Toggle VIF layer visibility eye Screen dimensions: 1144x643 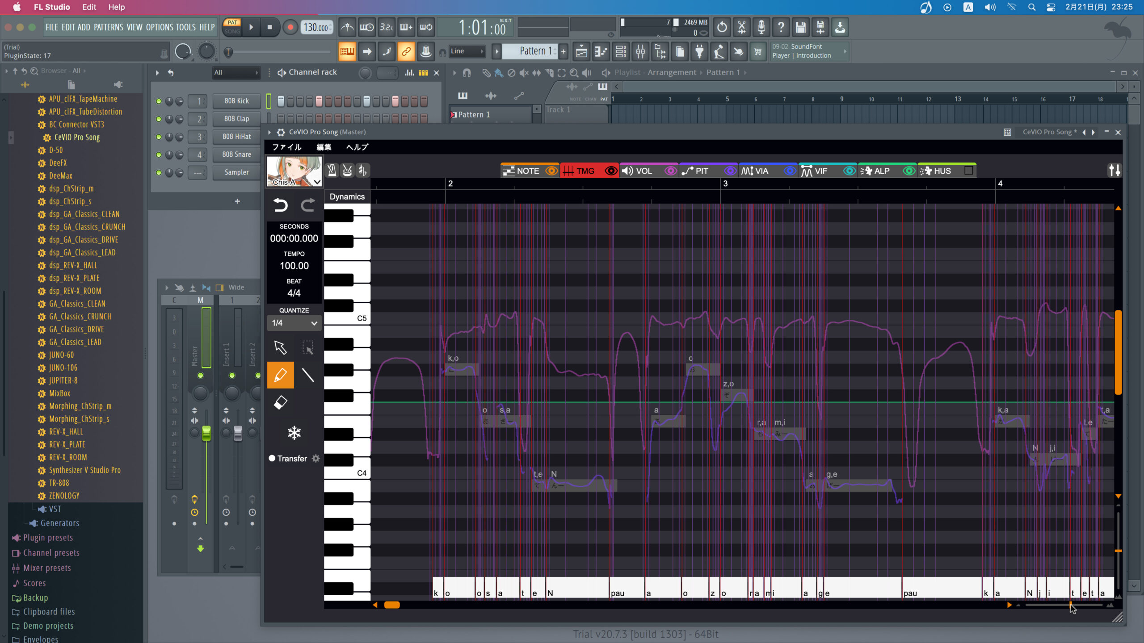coord(850,171)
